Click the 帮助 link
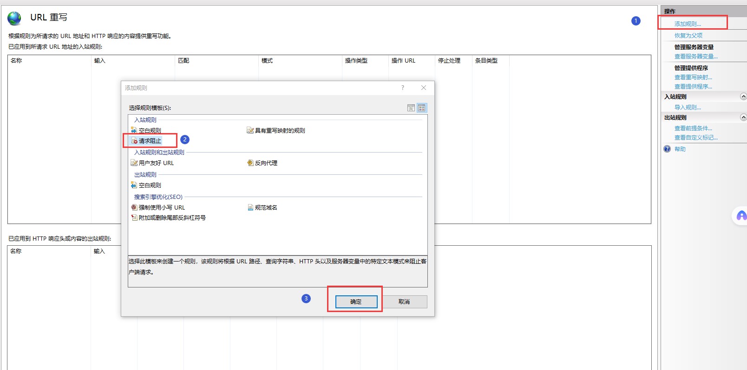Screen dimensions: 747x370 pos(680,149)
